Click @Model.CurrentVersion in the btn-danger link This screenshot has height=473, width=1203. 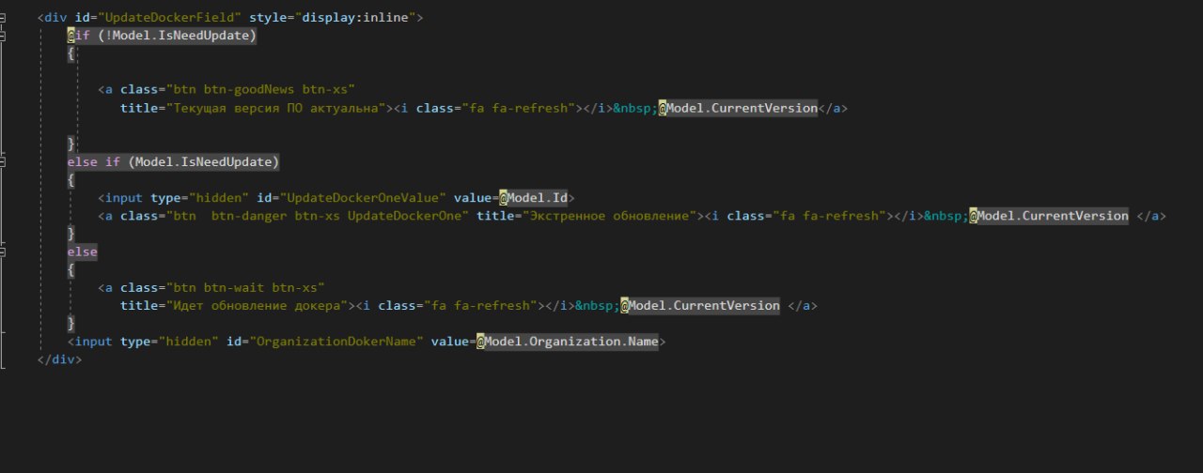(x=1049, y=216)
